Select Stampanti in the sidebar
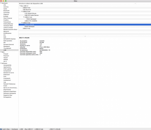This screenshot has height=130, width=151. click(x=7, y=46)
